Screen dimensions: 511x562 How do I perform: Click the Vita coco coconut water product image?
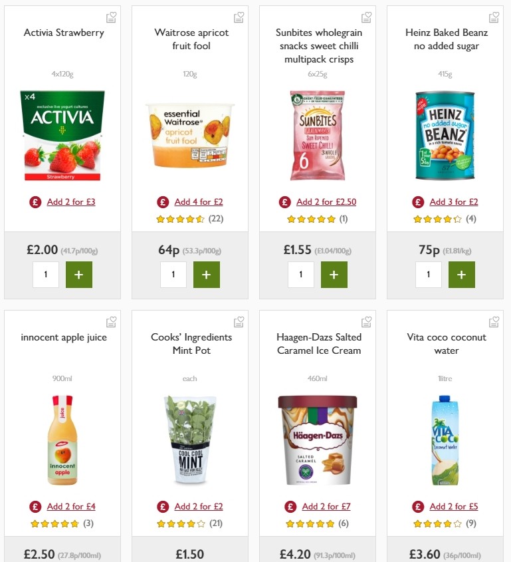[x=446, y=439]
